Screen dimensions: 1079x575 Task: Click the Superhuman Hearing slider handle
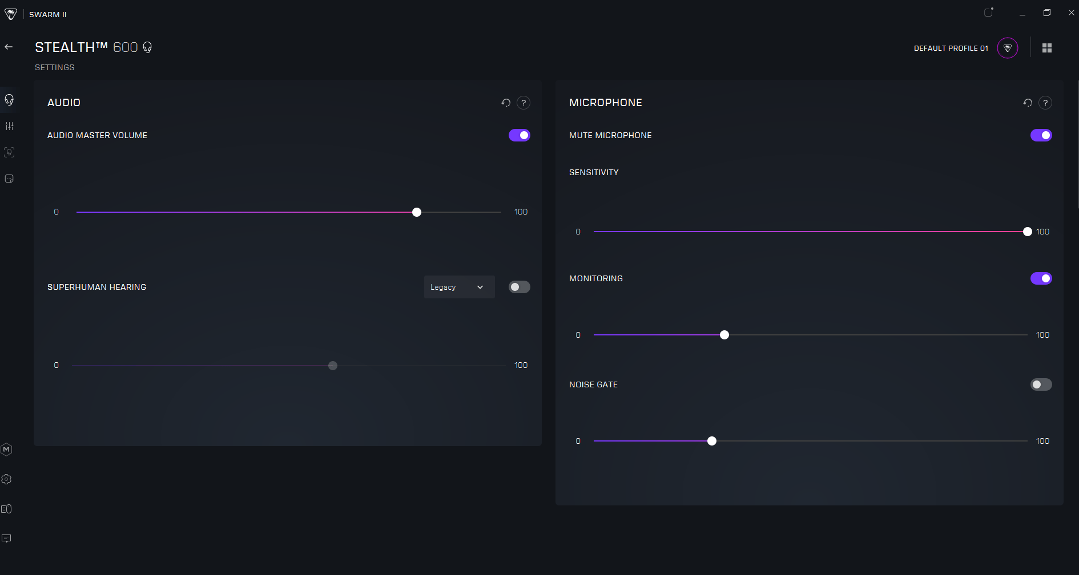coord(333,366)
